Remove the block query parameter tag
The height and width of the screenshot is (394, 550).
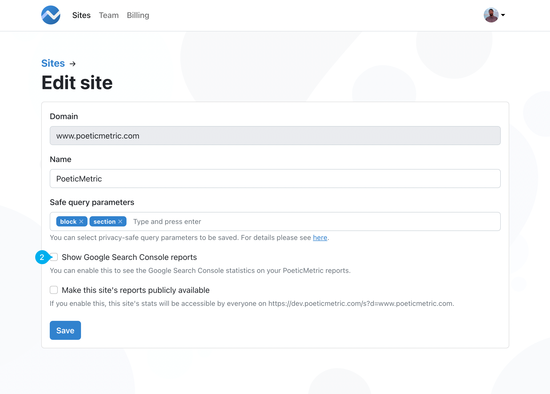81,221
